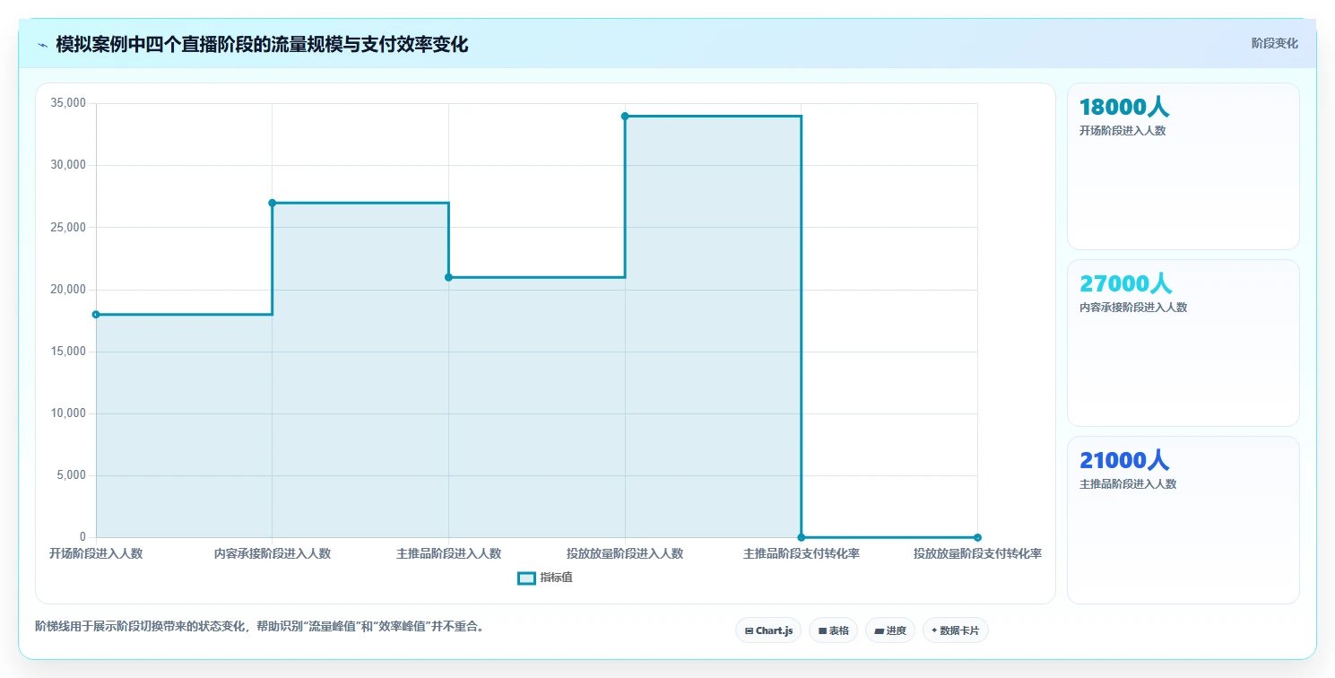Screen dimensions: 1335x678
Task: Click the lightning icon beside the title
Action: click(x=42, y=45)
